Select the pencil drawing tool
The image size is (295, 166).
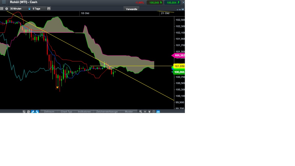click(x=33, y=111)
